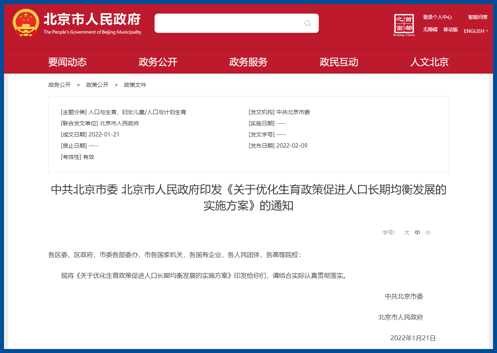Open 智能问答 smart Q&A link

point(478,17)
